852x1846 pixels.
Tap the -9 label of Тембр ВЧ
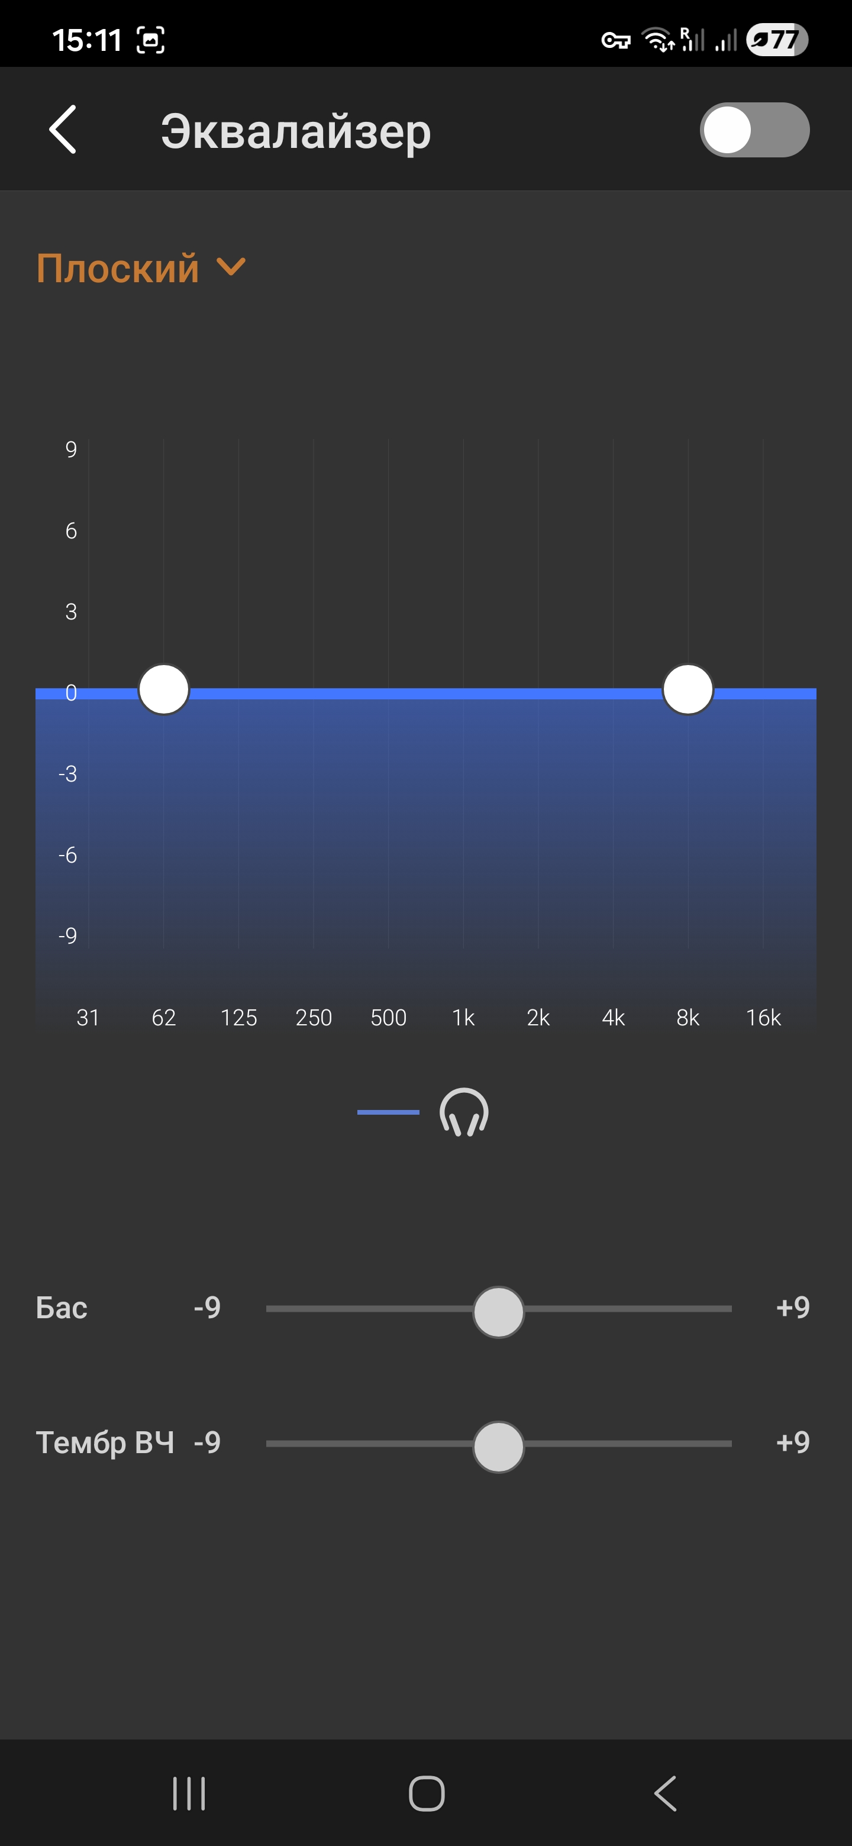point(207,1442)
